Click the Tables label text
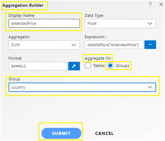Image resolution: width=165 pixels, height=141 pixels. click(x=99, y=65)
